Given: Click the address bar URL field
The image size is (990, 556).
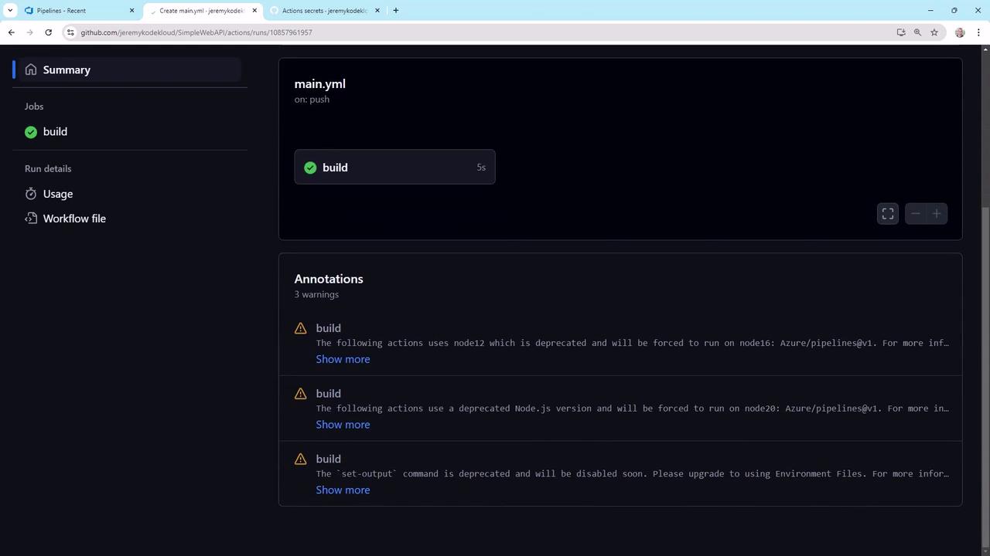Looking at the screenshot, I should click(480, 32).
